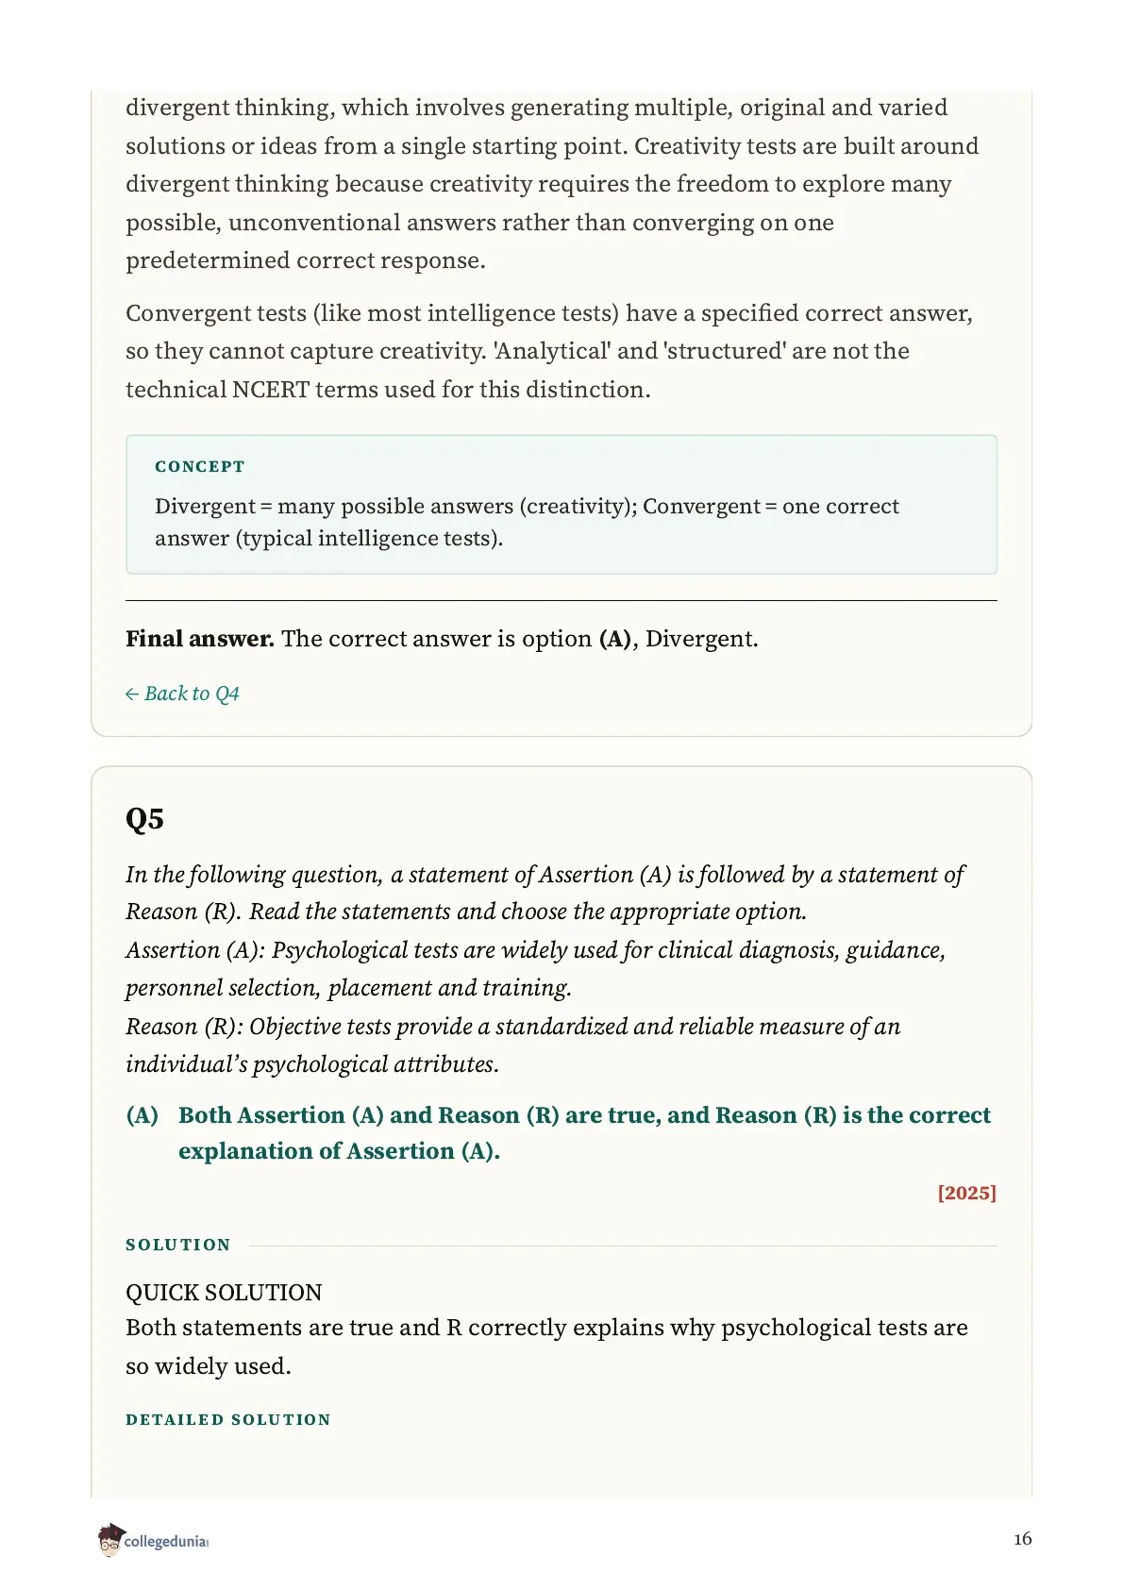The height and width of the screenshot is (1589, 1123).
Task: Click the horizontal divider above Final answer
Action: (561, 600)
